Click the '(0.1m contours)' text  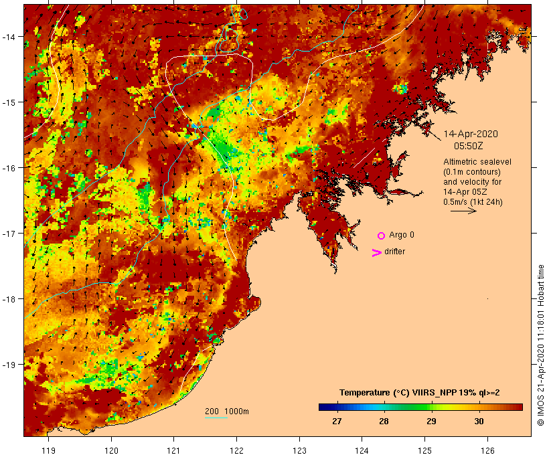pos(472,172)
